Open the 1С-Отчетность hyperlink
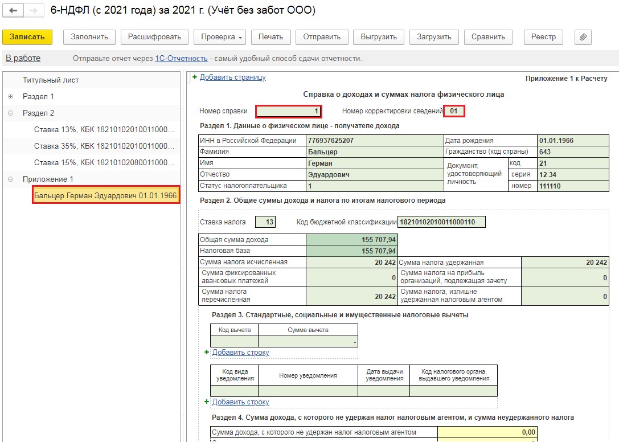 click(x=181, y=59)
